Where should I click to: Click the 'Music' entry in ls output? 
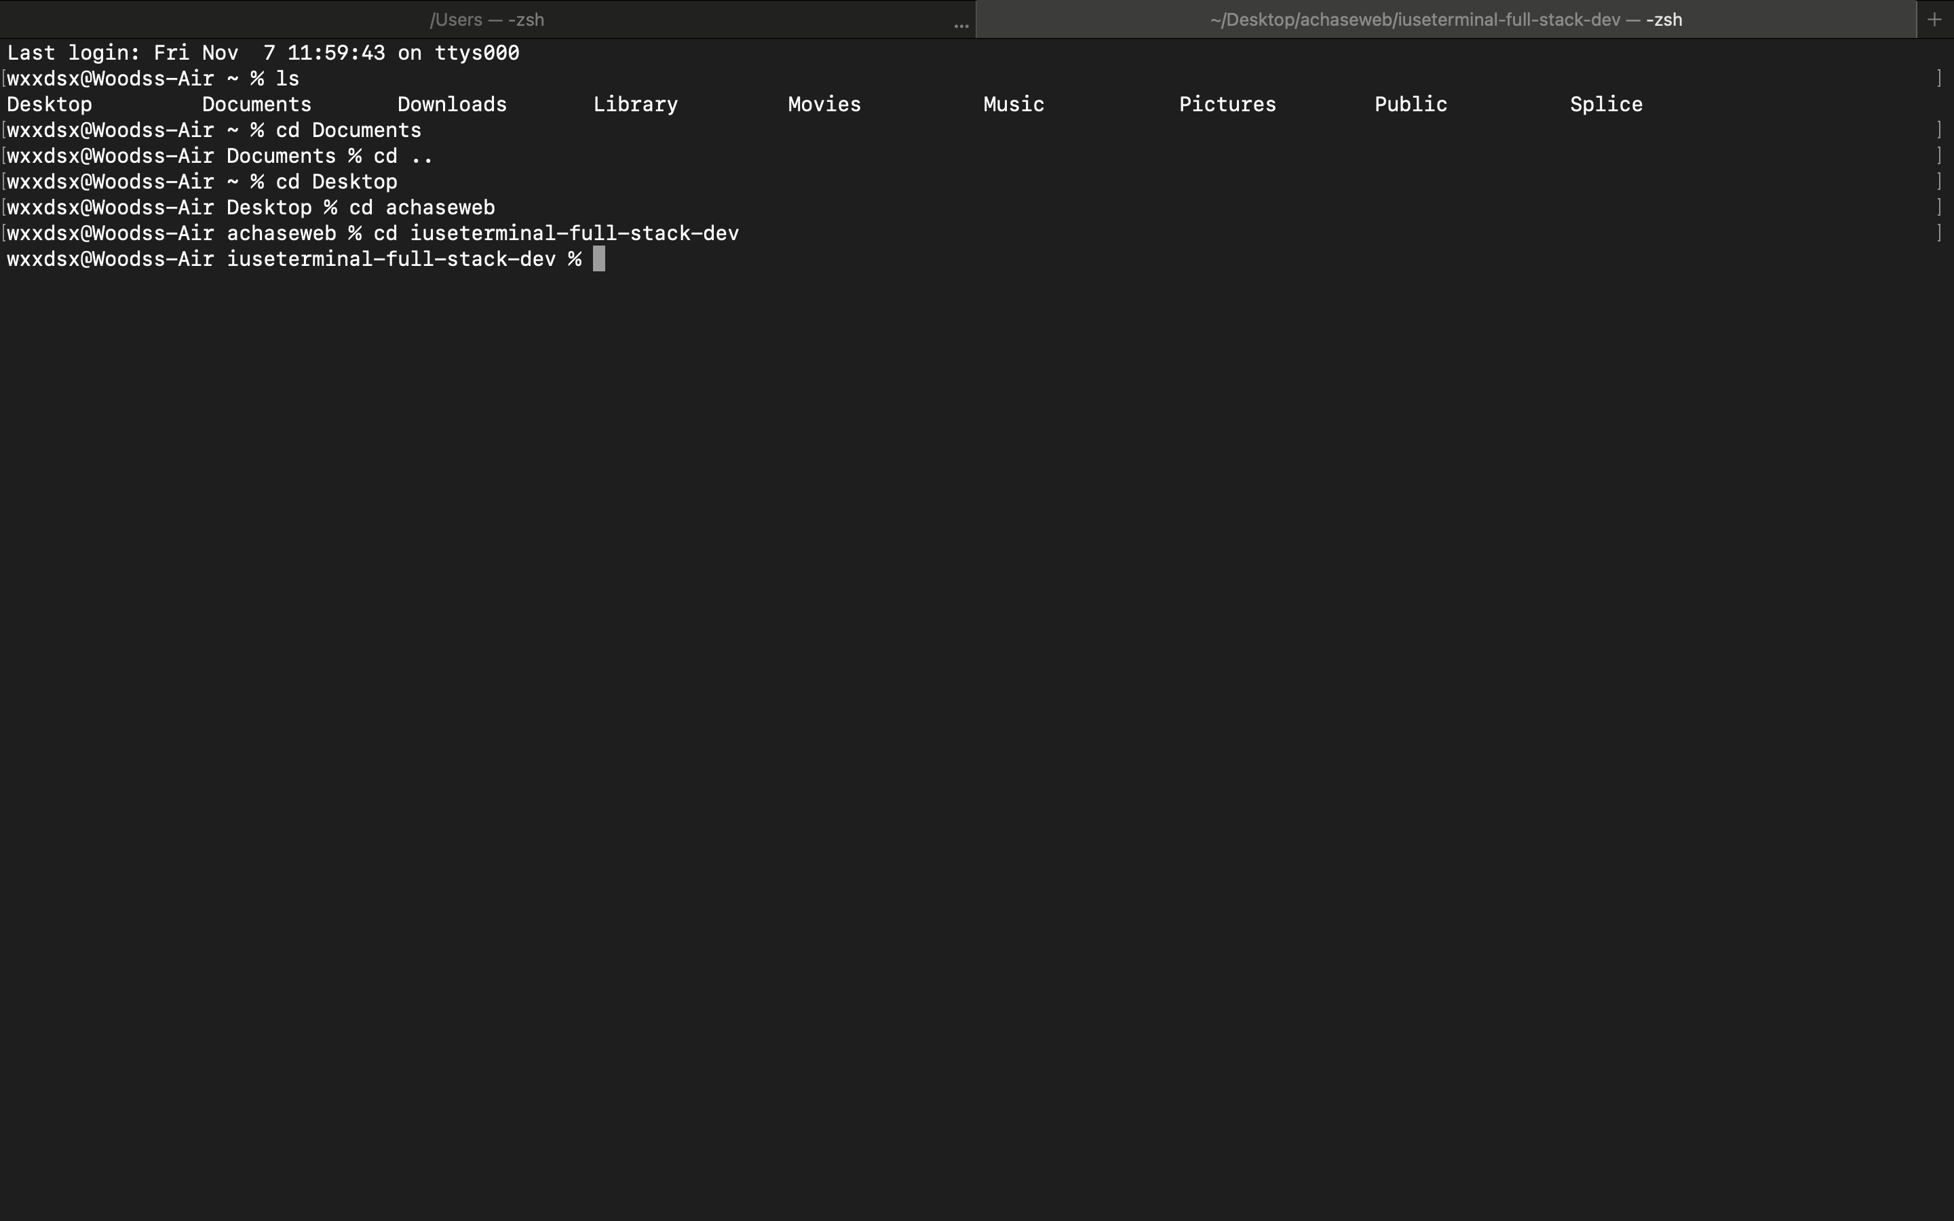pyautogui.click(x=1014, y=104)
